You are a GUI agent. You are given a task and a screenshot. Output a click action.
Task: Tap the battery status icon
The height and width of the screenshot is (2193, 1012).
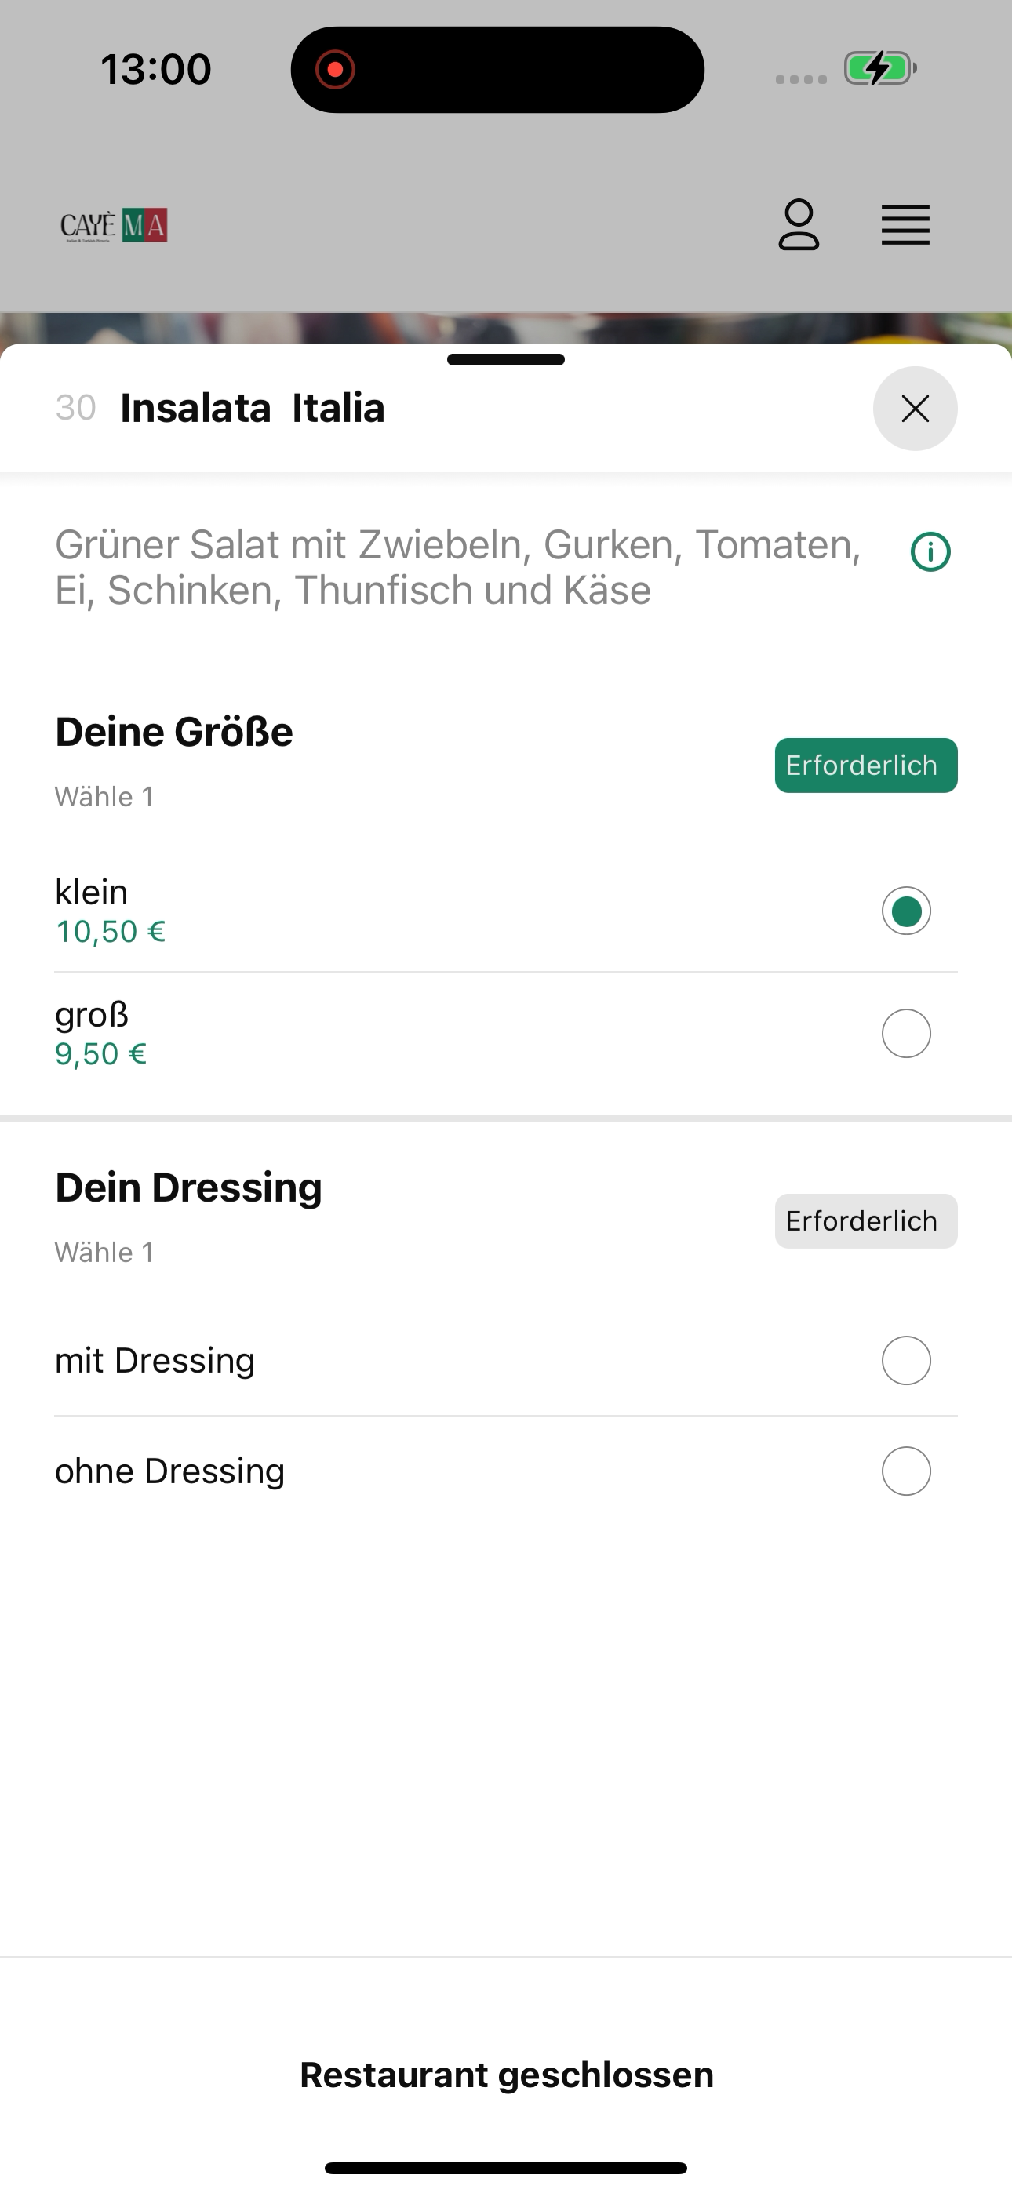pos(880,68)
